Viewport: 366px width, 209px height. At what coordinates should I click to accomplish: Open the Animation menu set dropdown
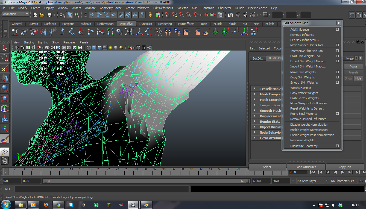tap(16, 14)
